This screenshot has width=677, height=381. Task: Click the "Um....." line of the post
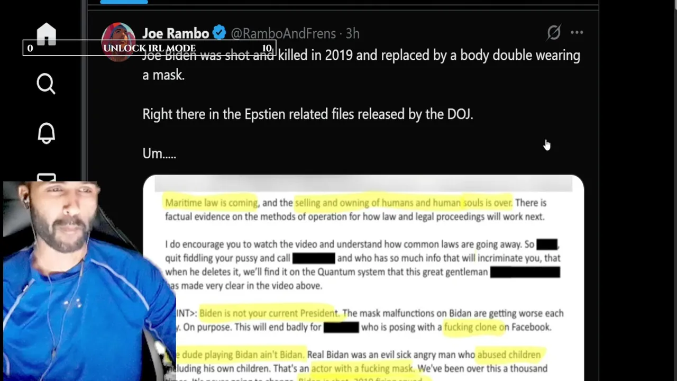[x=159, y=153]
